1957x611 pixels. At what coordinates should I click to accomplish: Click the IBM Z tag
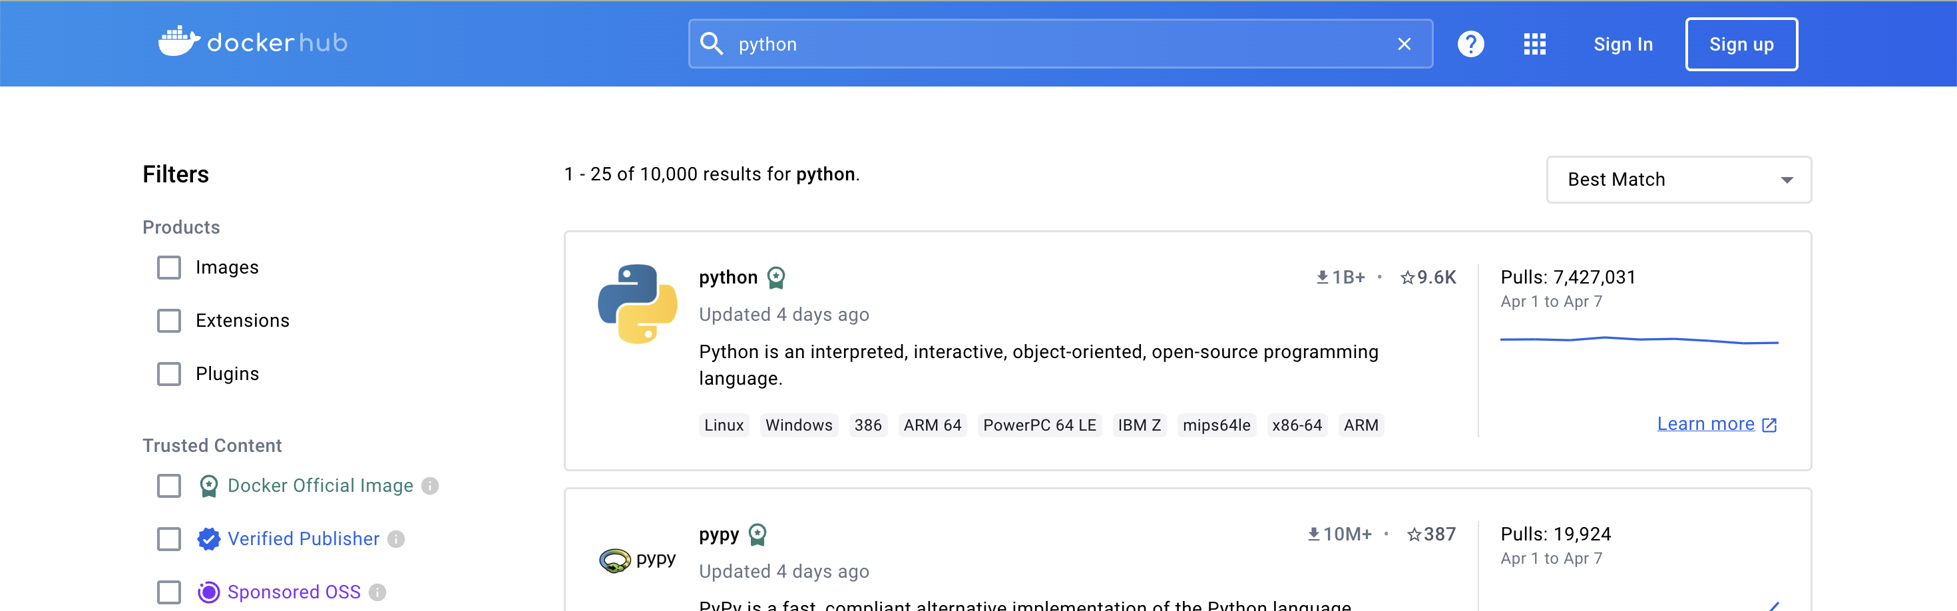click(1139, 425)
